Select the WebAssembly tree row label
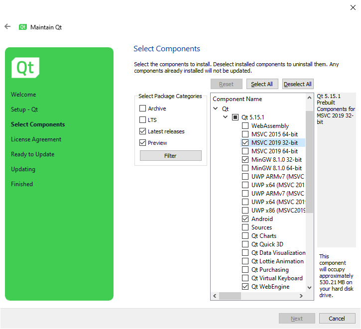The width and height of the screenshot is (361, 329). pyautogui.click(x=270, y=126)
